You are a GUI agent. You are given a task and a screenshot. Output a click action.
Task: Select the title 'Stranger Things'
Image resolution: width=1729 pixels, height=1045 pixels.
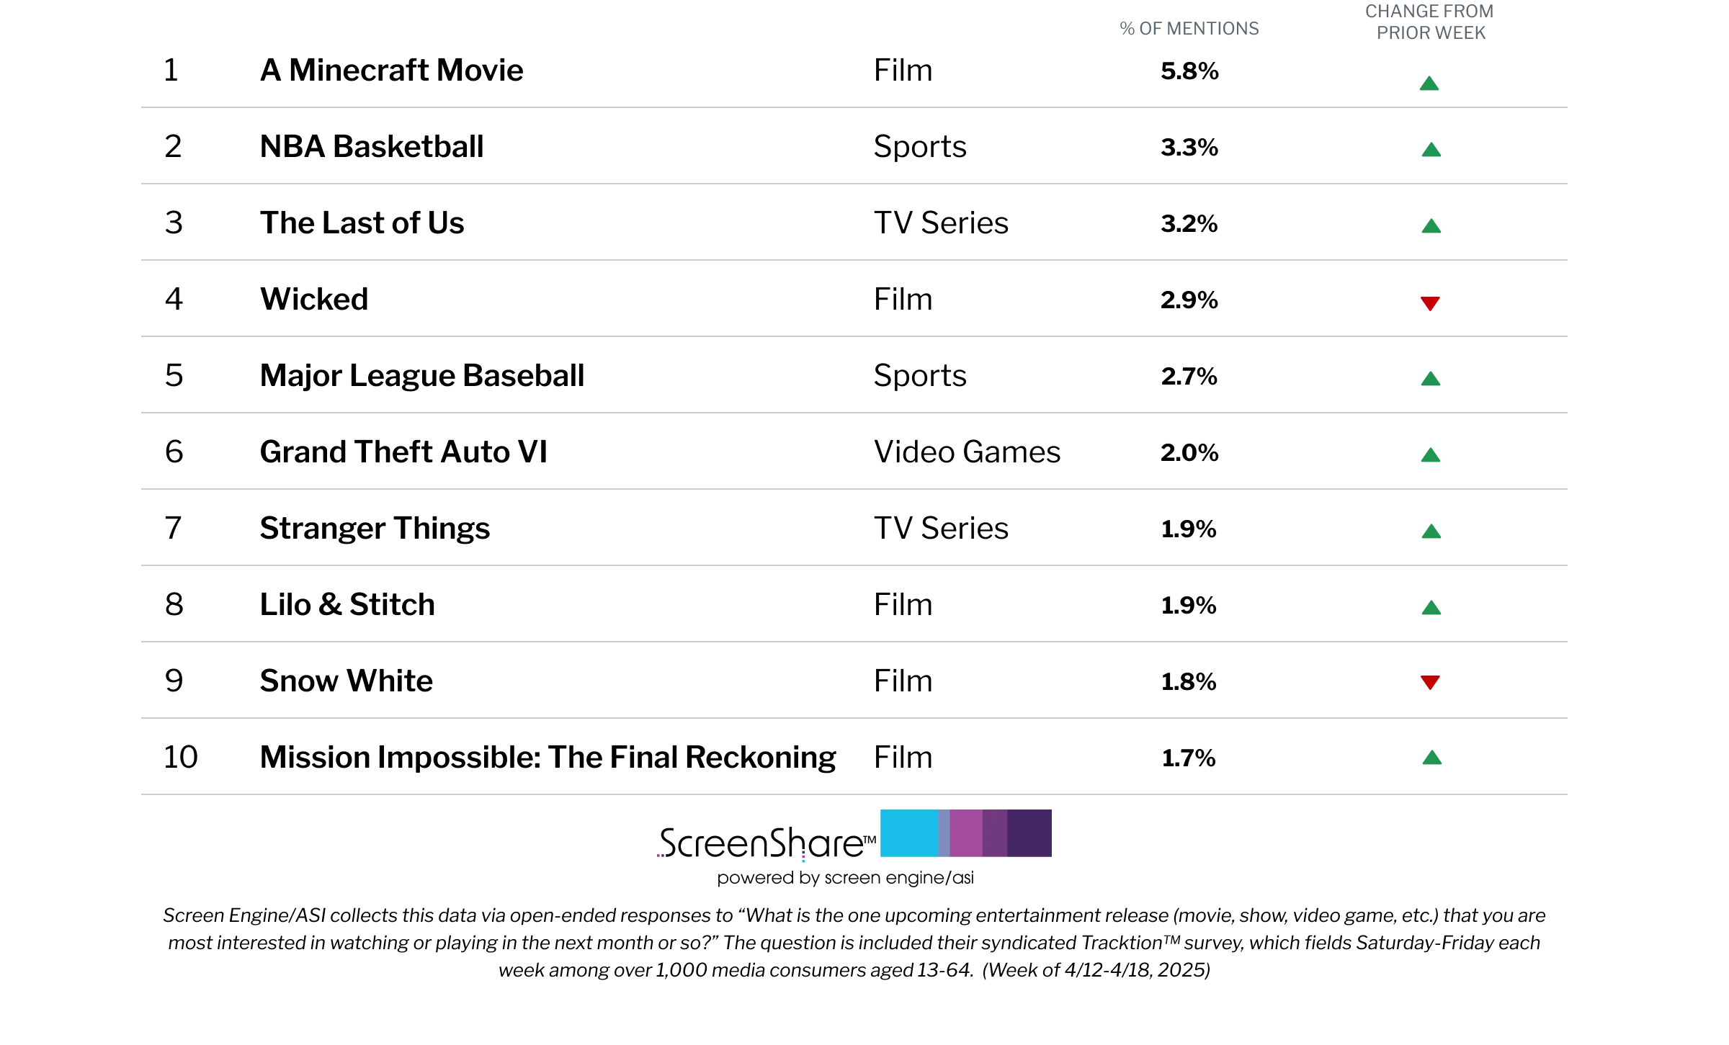pyautogui.click(x=375, y=528)
